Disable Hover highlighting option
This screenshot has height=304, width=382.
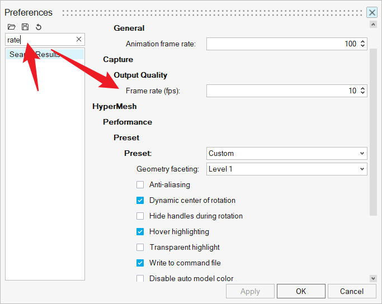coord(140,232)
